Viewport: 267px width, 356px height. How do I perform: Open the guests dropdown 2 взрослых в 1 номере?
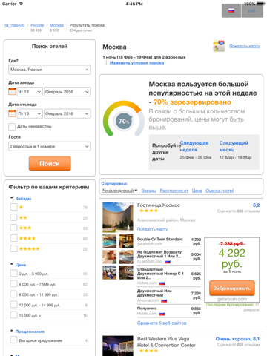point(50,146)
